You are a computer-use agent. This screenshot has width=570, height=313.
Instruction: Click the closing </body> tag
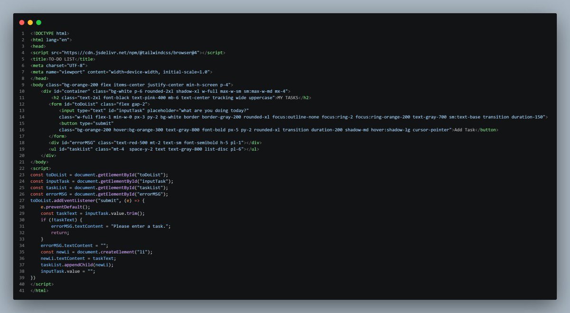[x=39, y=162]
